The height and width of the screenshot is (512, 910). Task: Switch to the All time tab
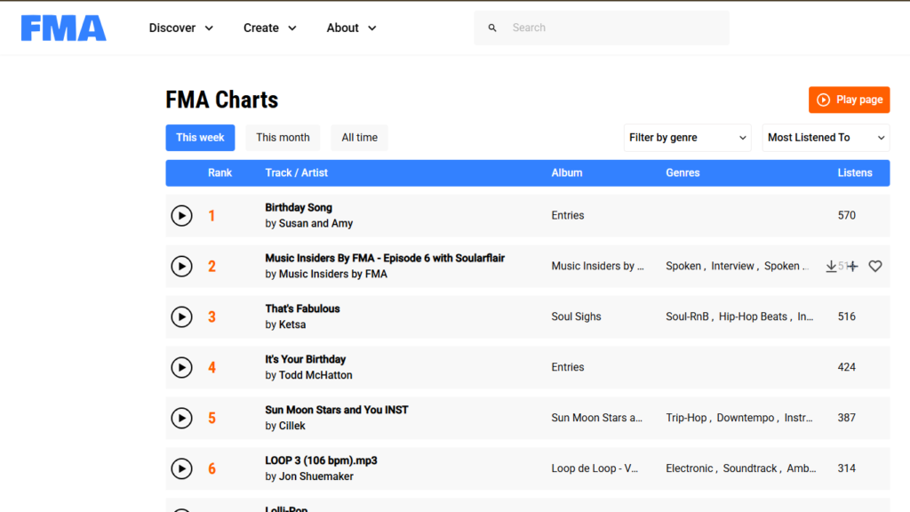[359, 138]
